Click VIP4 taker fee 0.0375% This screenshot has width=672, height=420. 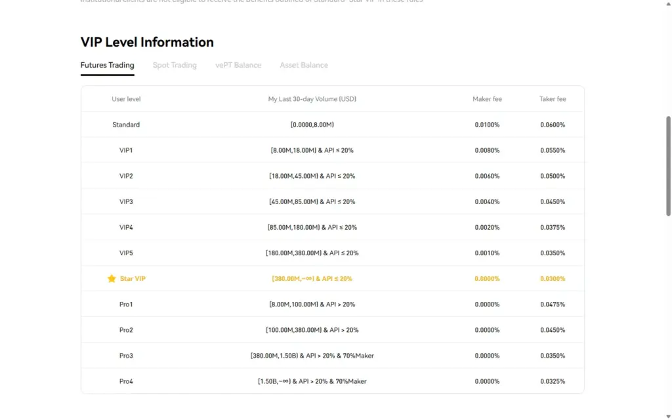(553, 228)
